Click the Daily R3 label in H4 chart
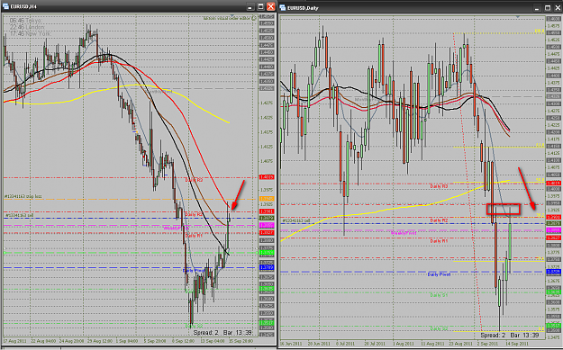 [x=194, y=180]
